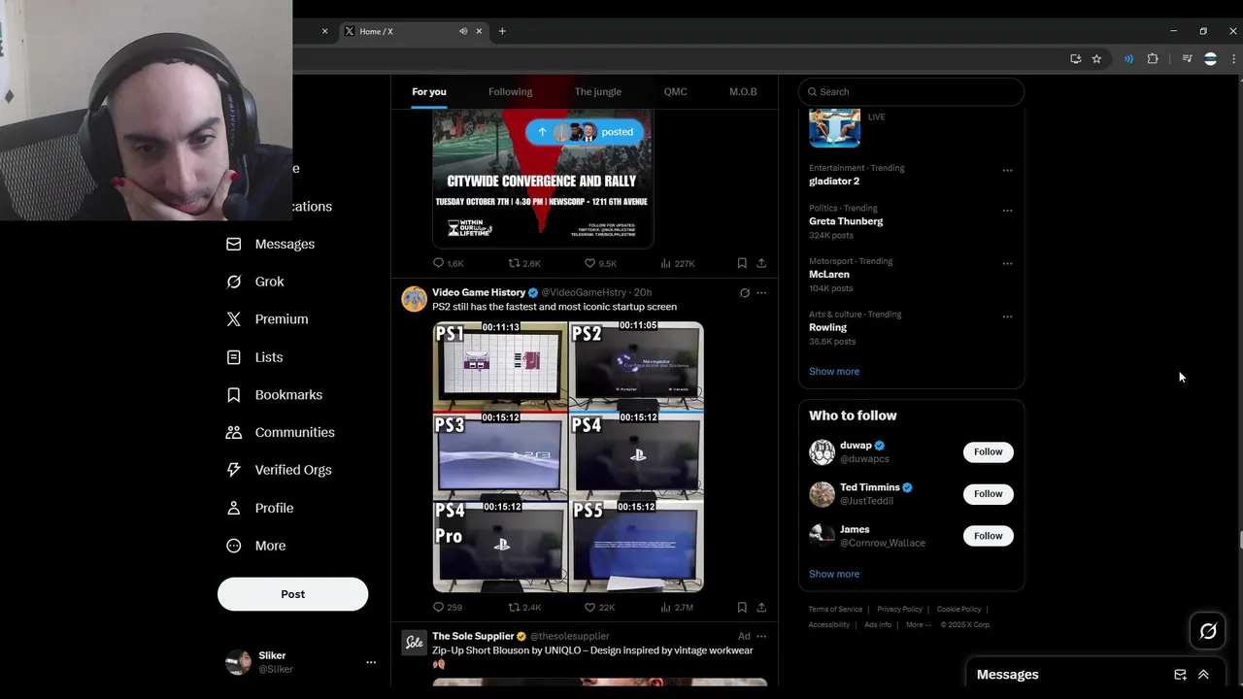The height and width of the screenshot is (699, 1243).
Task: Compose a new message in Messages drawer
Action: point(1180,675)
